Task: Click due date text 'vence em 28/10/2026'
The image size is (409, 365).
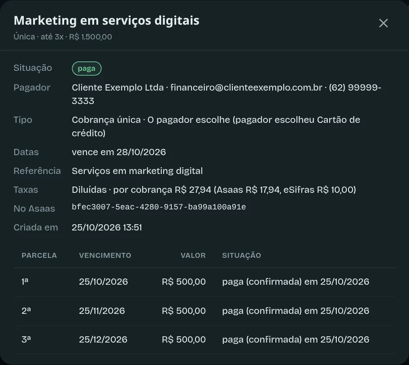Action: [119, 152]
